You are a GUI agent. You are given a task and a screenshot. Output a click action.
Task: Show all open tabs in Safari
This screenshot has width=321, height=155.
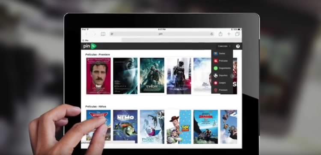[x=237, y=34]
